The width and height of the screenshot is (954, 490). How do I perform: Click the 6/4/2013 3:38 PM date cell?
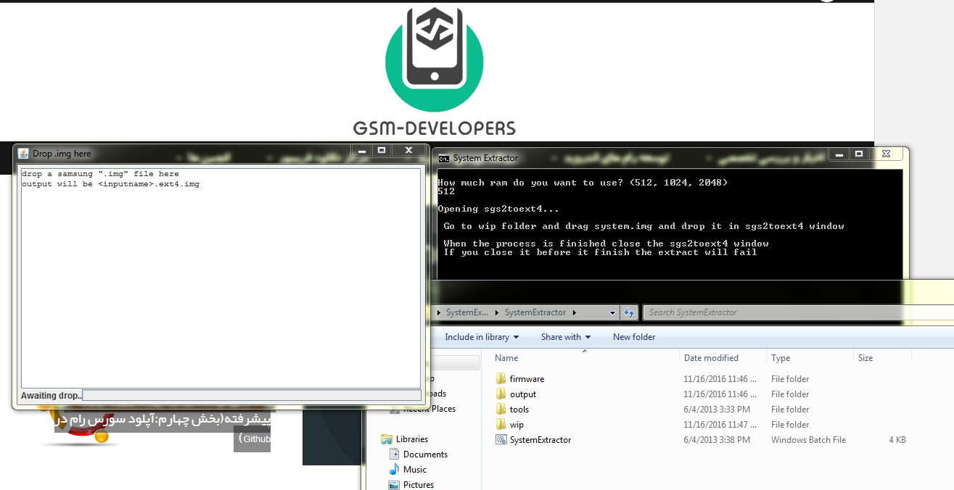pyautogui.click(x=717, y=440)
